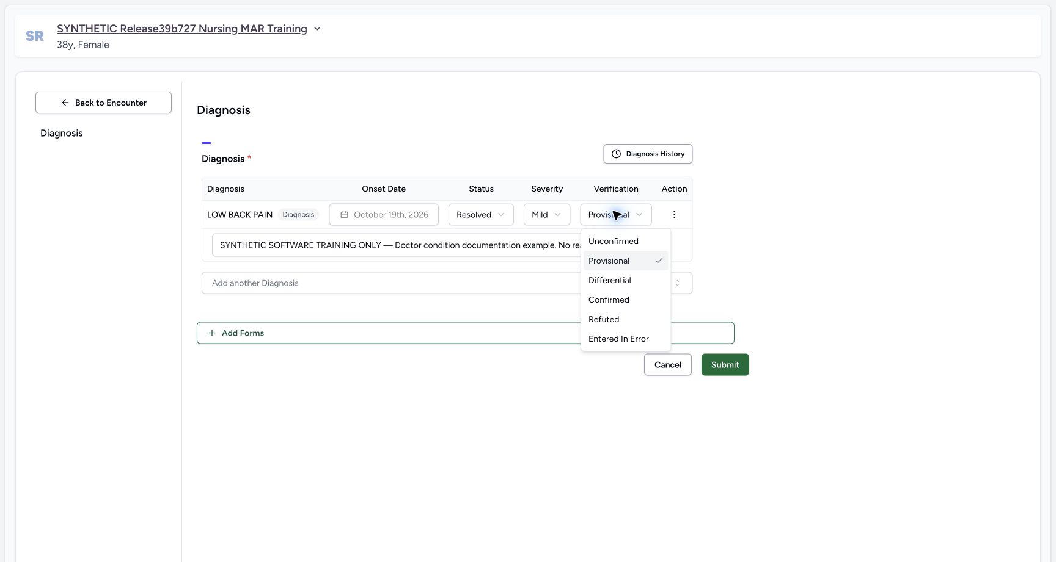
Task: Select Diagnosis in the left sidebar
Action: click(x=62, y=133)
